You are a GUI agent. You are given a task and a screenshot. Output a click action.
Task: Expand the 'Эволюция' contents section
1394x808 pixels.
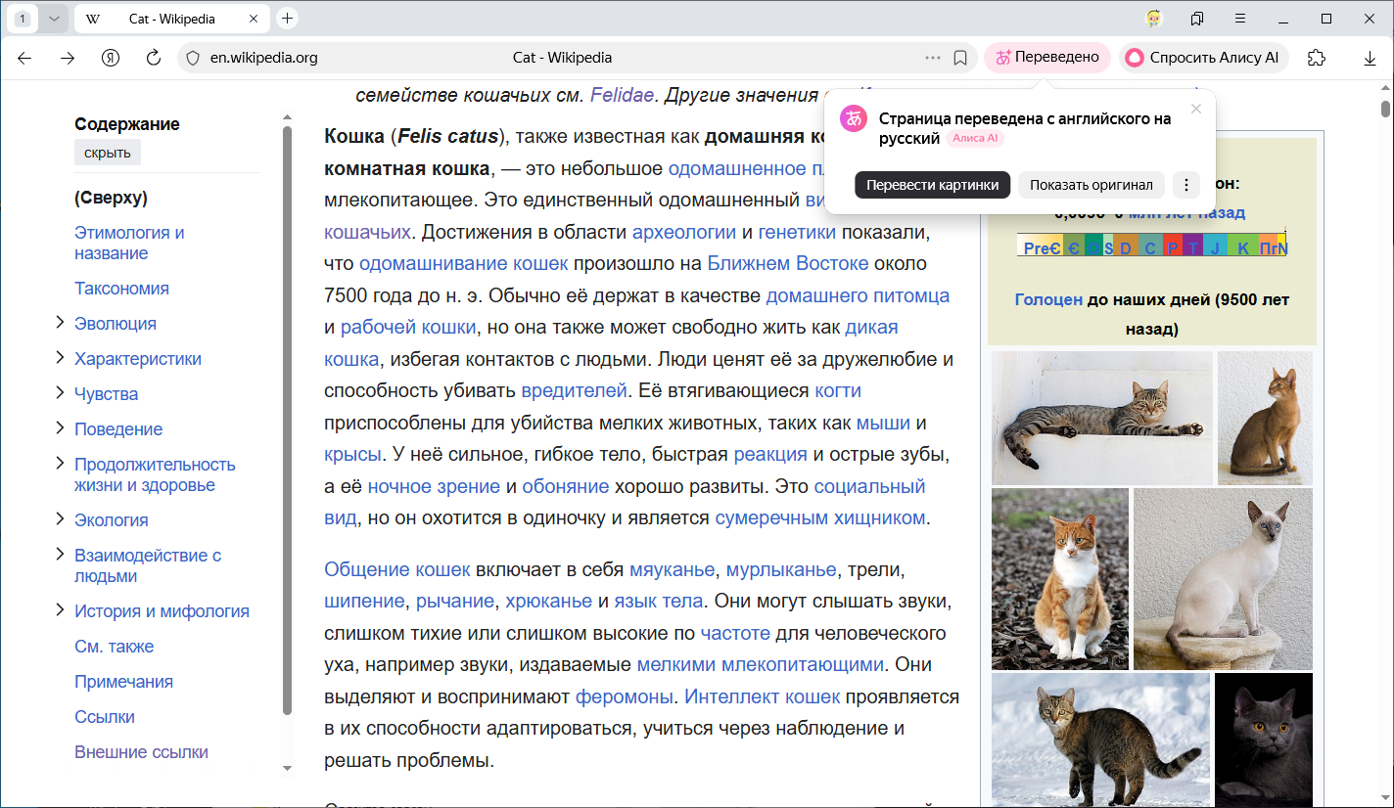point(60,323)
